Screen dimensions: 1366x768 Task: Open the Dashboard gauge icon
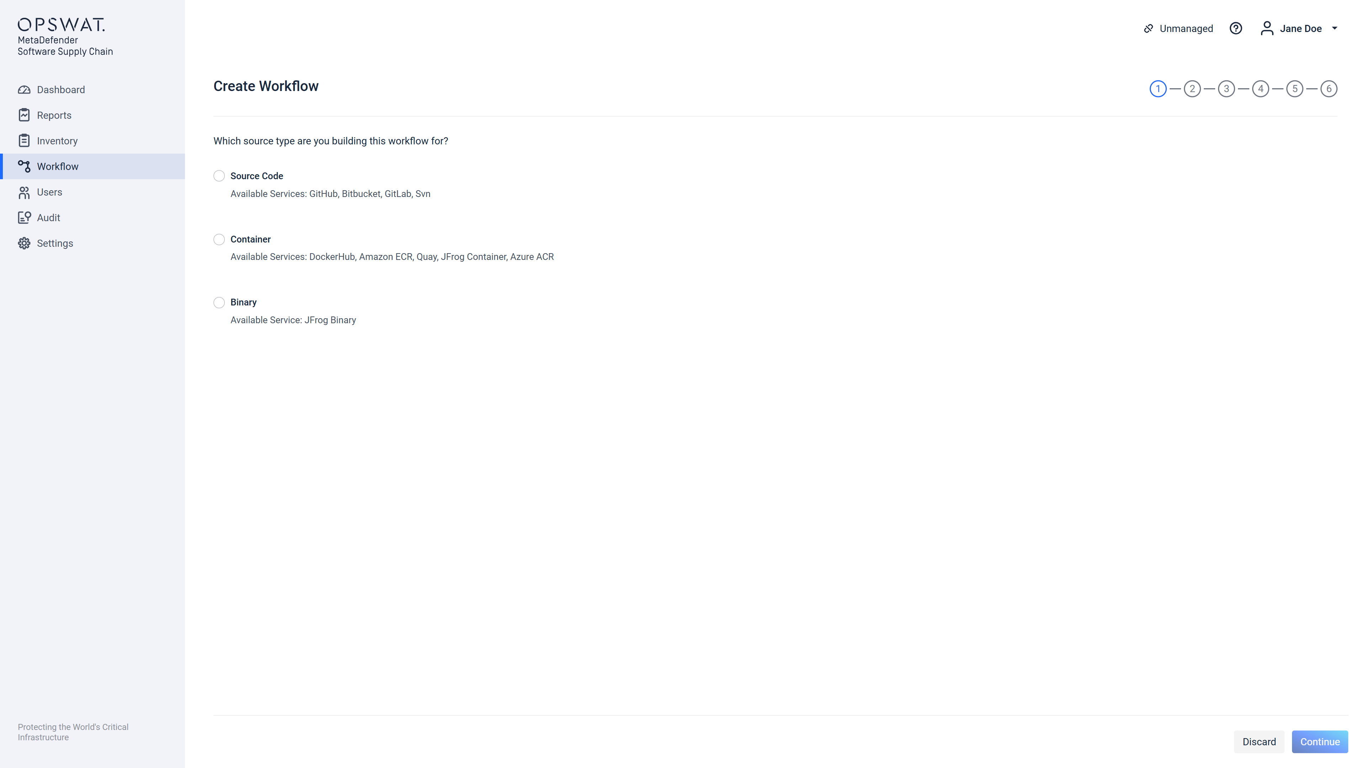pos(24,90)
